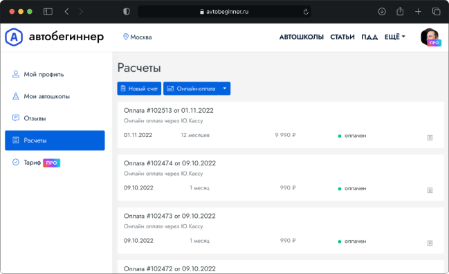Open the АВТОШКОЛЫ menu item
Image resolution: width=449 pixels, height=274 pixels.
click(x=302, y=37)
